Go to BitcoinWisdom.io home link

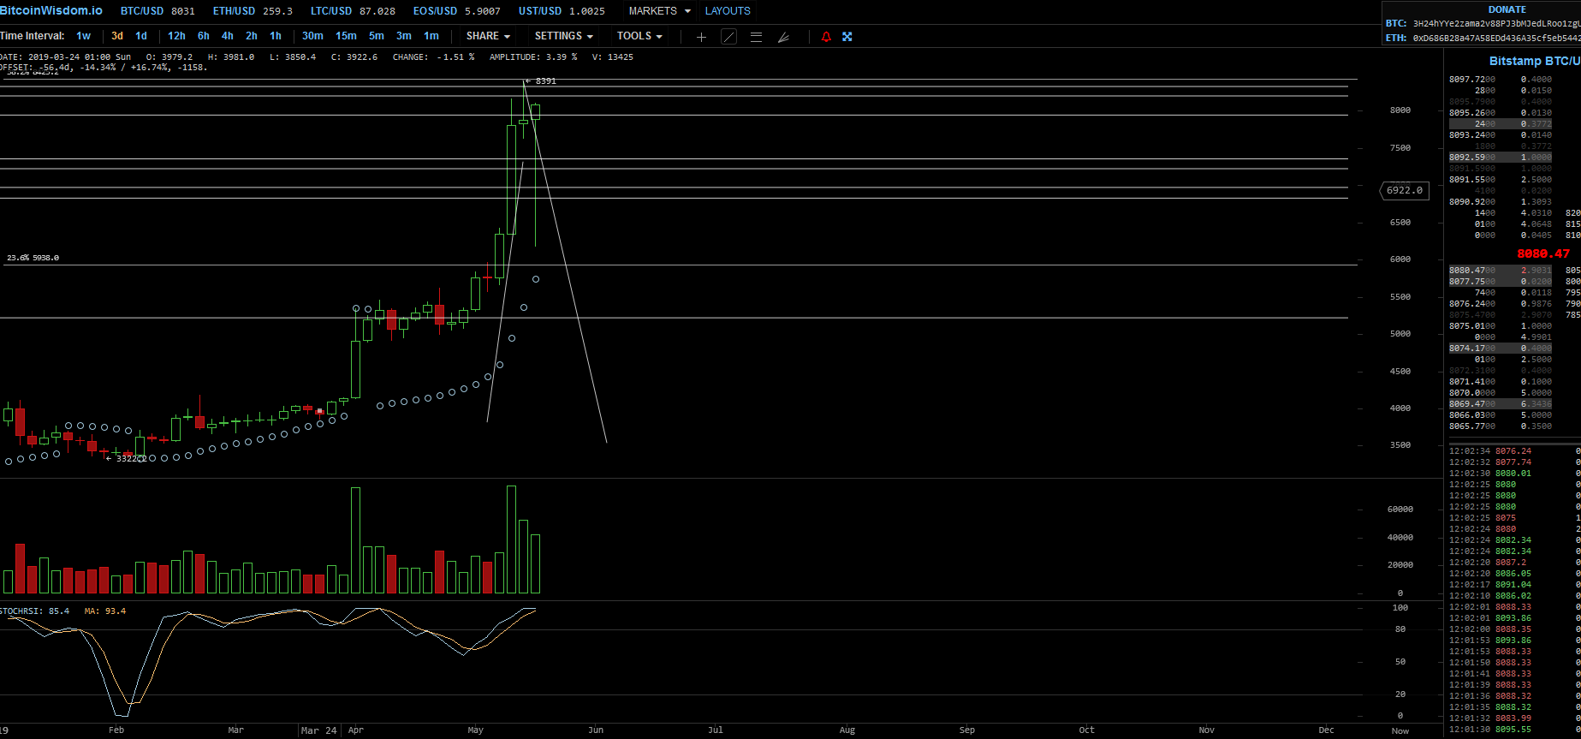pyautogui.click(x=51, y=10)
